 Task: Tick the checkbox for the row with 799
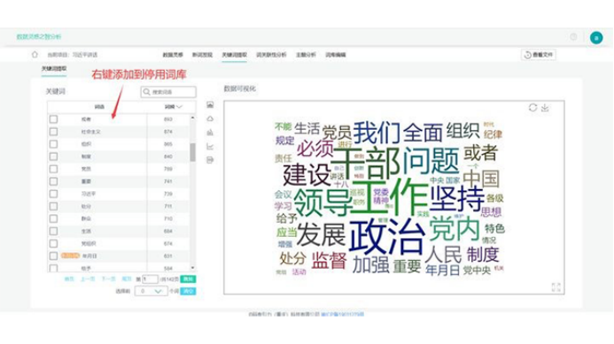click(53, 169)
